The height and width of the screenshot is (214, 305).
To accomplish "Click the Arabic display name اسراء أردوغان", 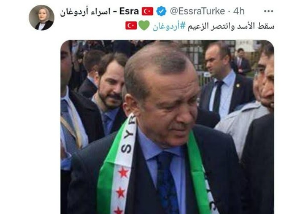I will click(x=85, y=12).
